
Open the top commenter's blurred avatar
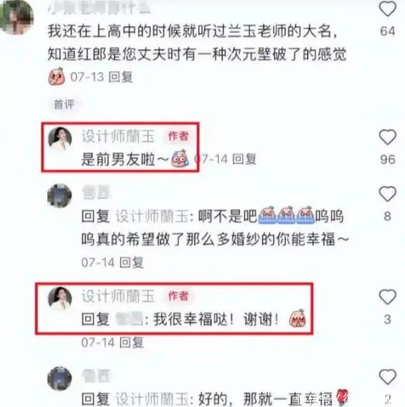[16, 18]
